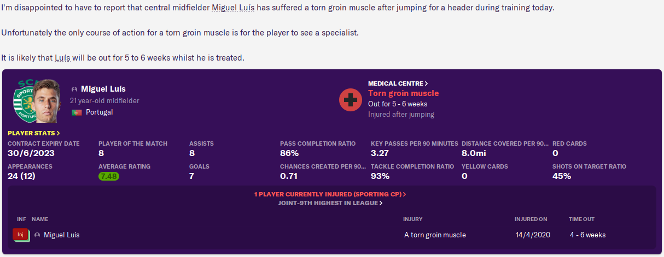Click the Portugal flag icon
The image size is (664, 257).
[77, 112]
